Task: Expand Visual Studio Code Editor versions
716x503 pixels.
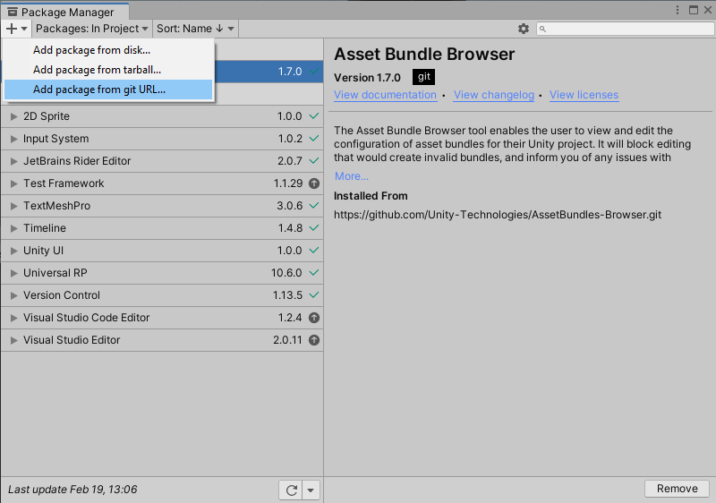Action: [14, 318]
